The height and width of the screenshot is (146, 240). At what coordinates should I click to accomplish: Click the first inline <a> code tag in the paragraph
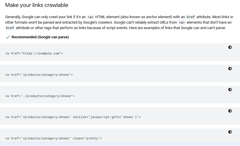coord(91,17)
